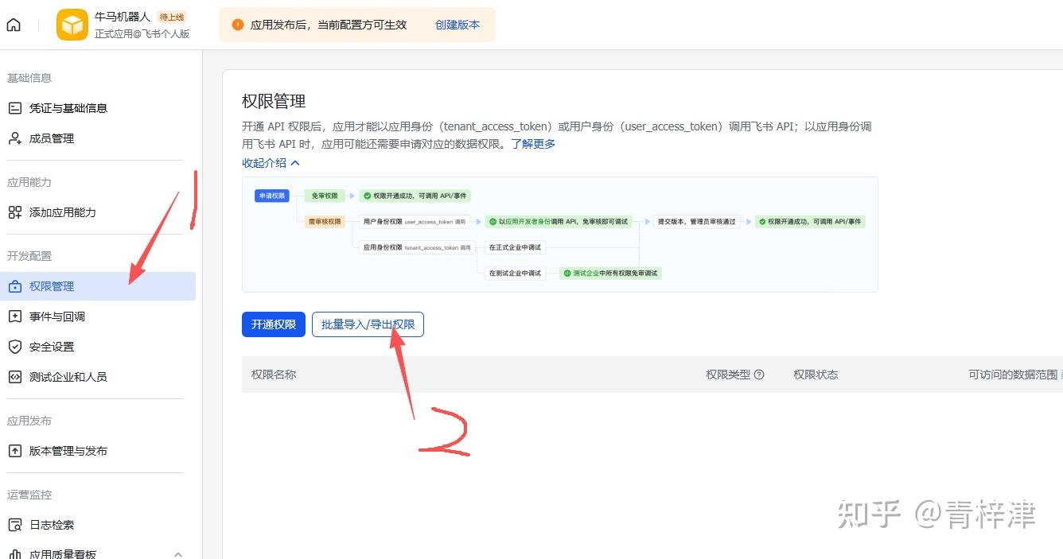Collapse the 应用质量看板 chevron

point(178,554)
